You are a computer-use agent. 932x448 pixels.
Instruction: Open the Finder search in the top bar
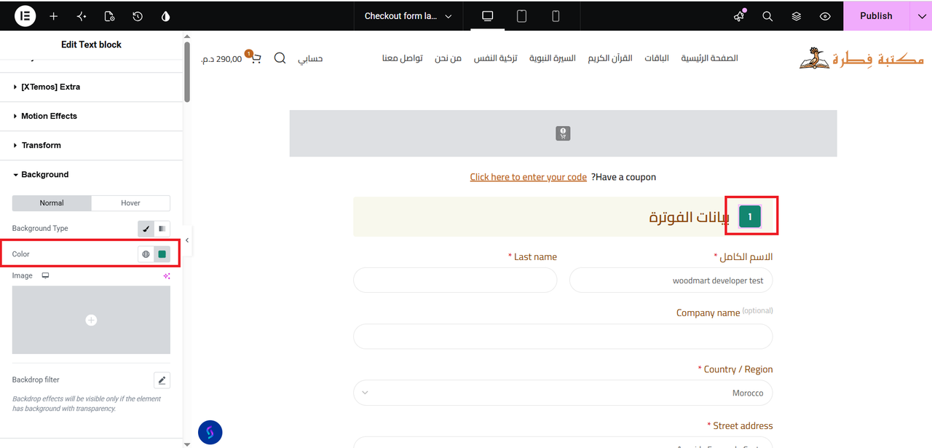click(x=767, y=16)
